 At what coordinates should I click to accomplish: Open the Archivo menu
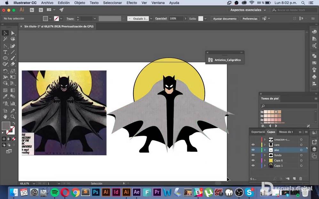[x=47, y=3]
